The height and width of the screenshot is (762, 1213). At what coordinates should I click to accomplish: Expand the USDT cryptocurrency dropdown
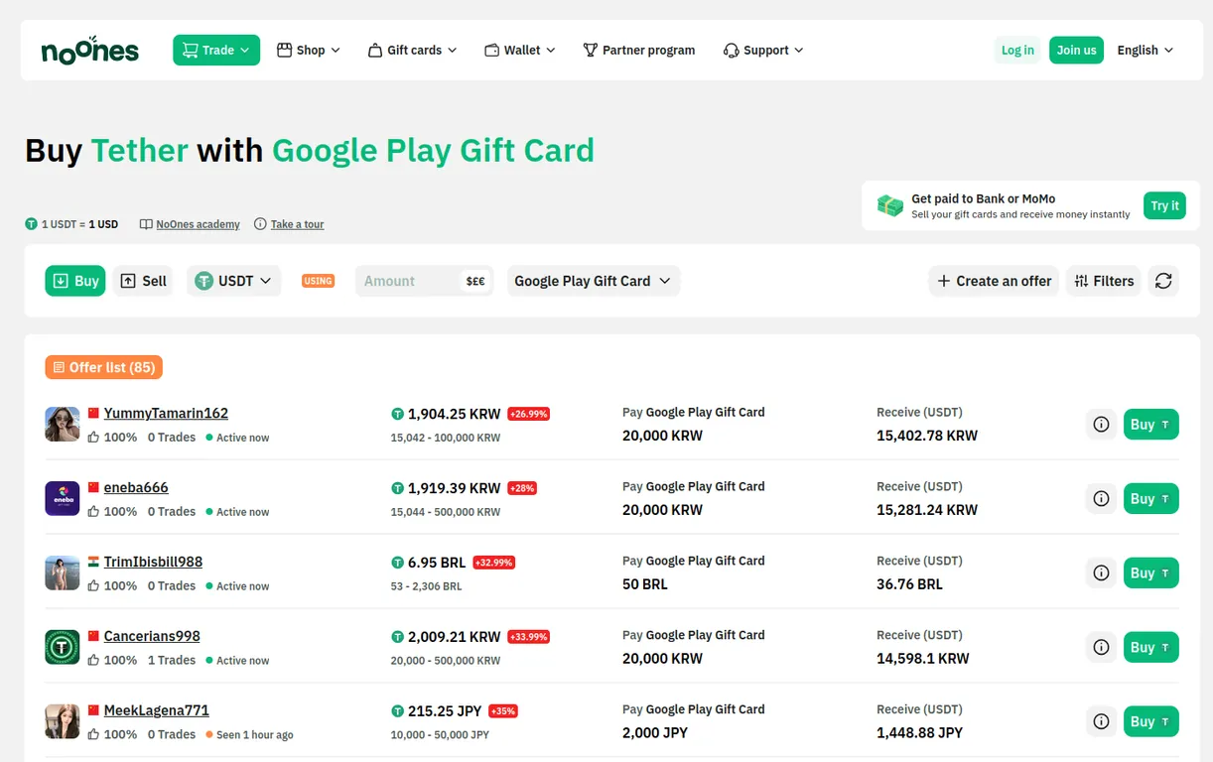click(x=234, y=281)
